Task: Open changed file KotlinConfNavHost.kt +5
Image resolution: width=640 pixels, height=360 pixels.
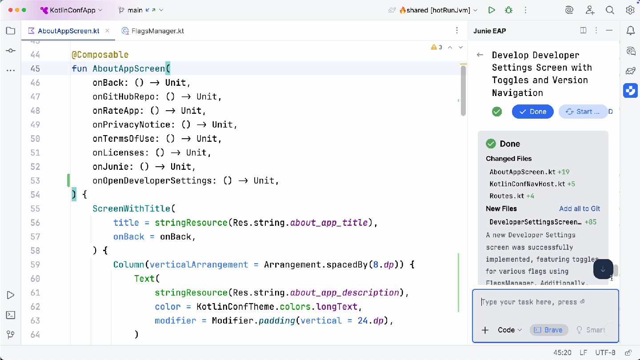Action: click(532, 184)
